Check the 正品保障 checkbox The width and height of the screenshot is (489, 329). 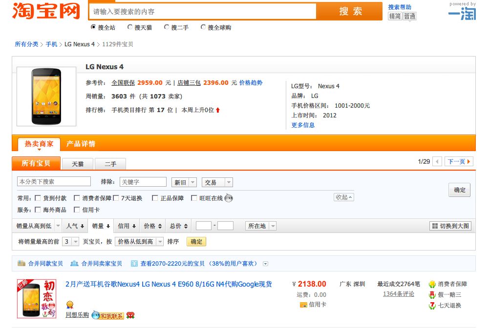point(155,198)
